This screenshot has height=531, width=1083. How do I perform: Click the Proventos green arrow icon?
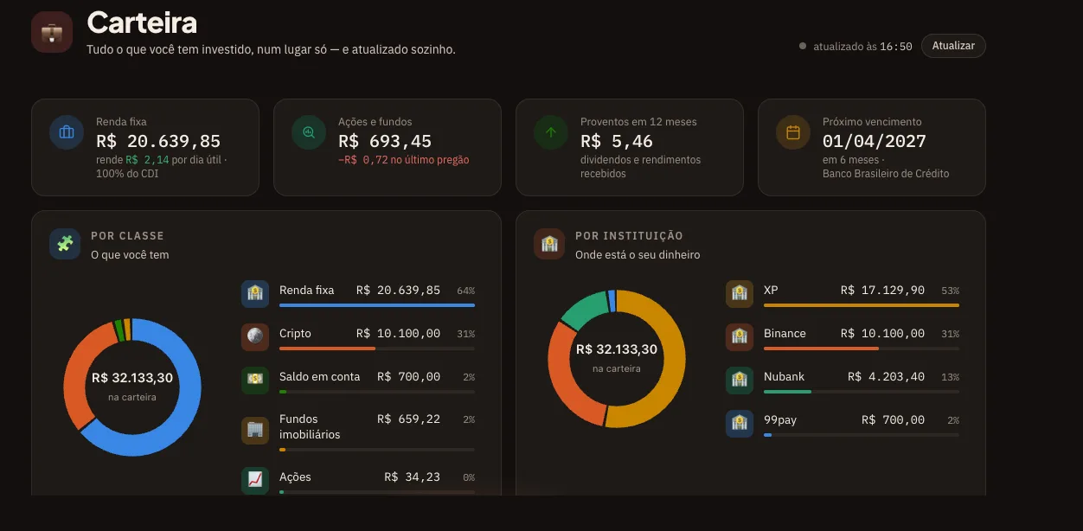coord(551,132)
